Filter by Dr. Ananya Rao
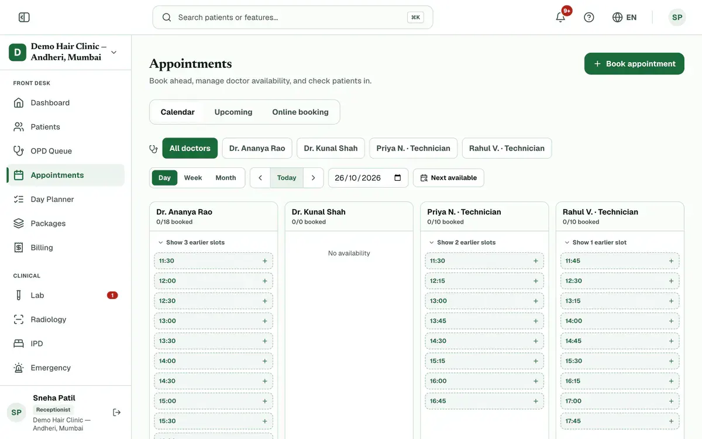 [x=257, y=148]
